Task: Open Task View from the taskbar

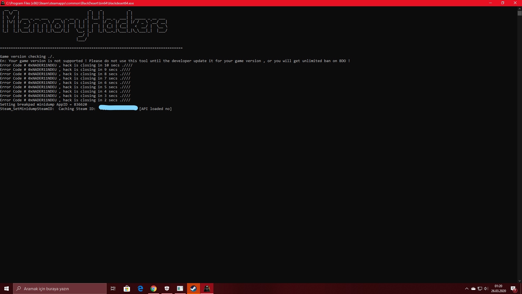Action: pos(113,289)
